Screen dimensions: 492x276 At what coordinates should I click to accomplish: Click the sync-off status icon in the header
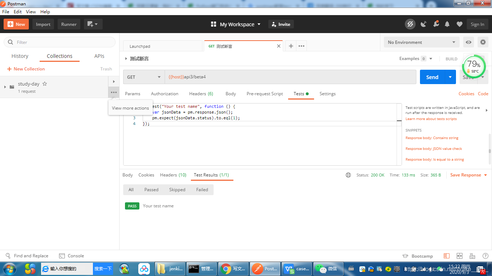pyautogui.click(x=410, y=24)
